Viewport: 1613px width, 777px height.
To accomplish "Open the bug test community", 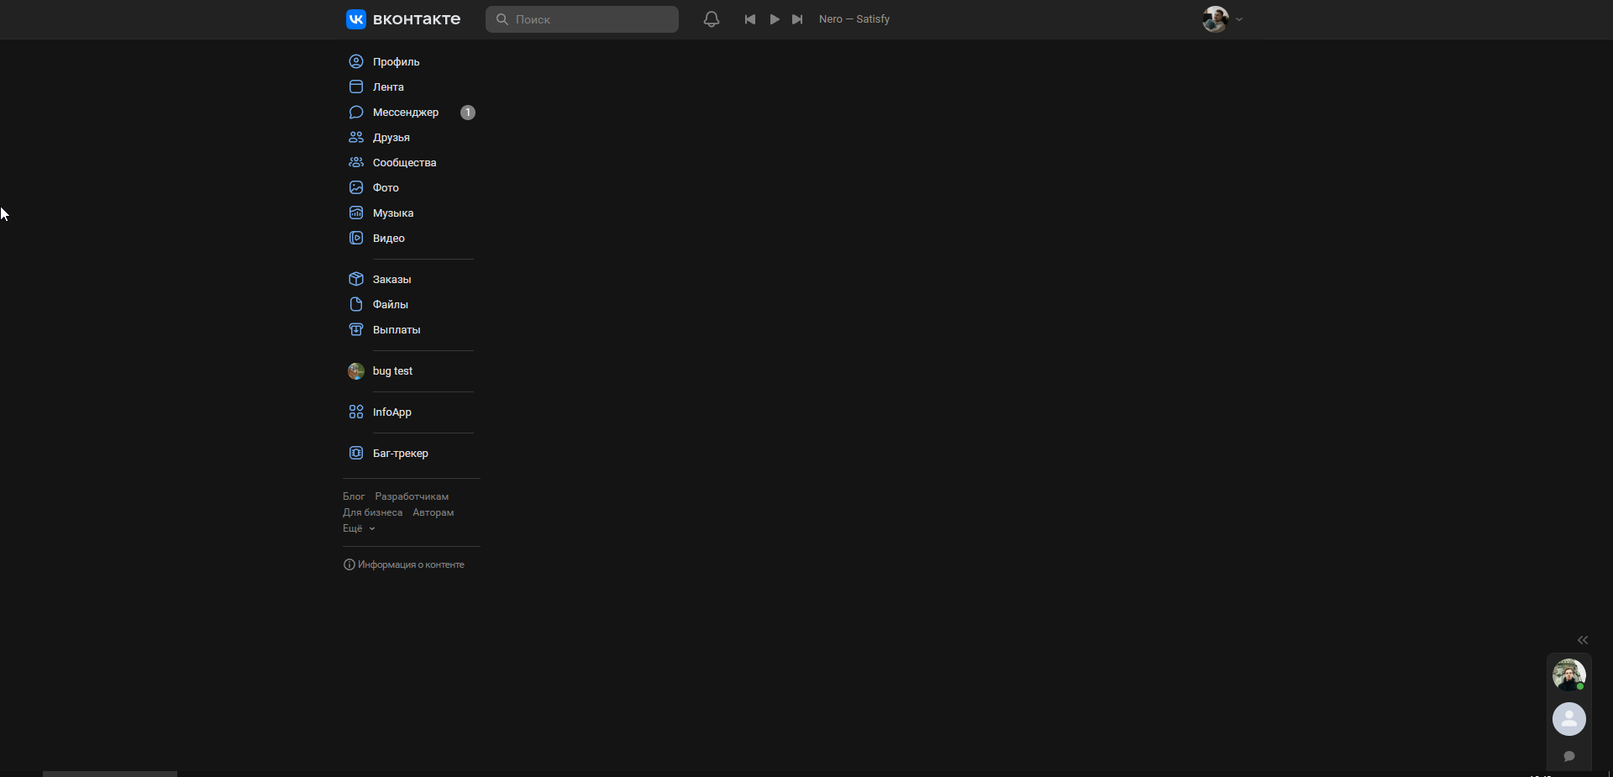I will [412, 370].
